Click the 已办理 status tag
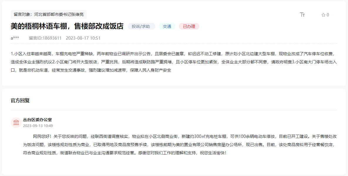This screenshot has height=176, width=348. (189, 26)
